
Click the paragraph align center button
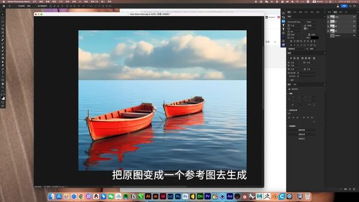294,58
